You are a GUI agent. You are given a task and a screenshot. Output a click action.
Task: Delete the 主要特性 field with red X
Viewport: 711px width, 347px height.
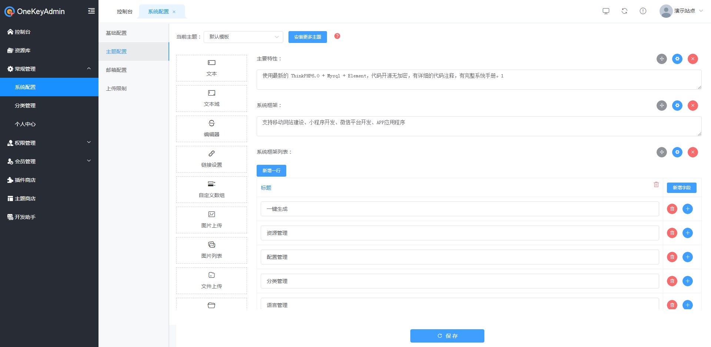[x=693, y=59]
